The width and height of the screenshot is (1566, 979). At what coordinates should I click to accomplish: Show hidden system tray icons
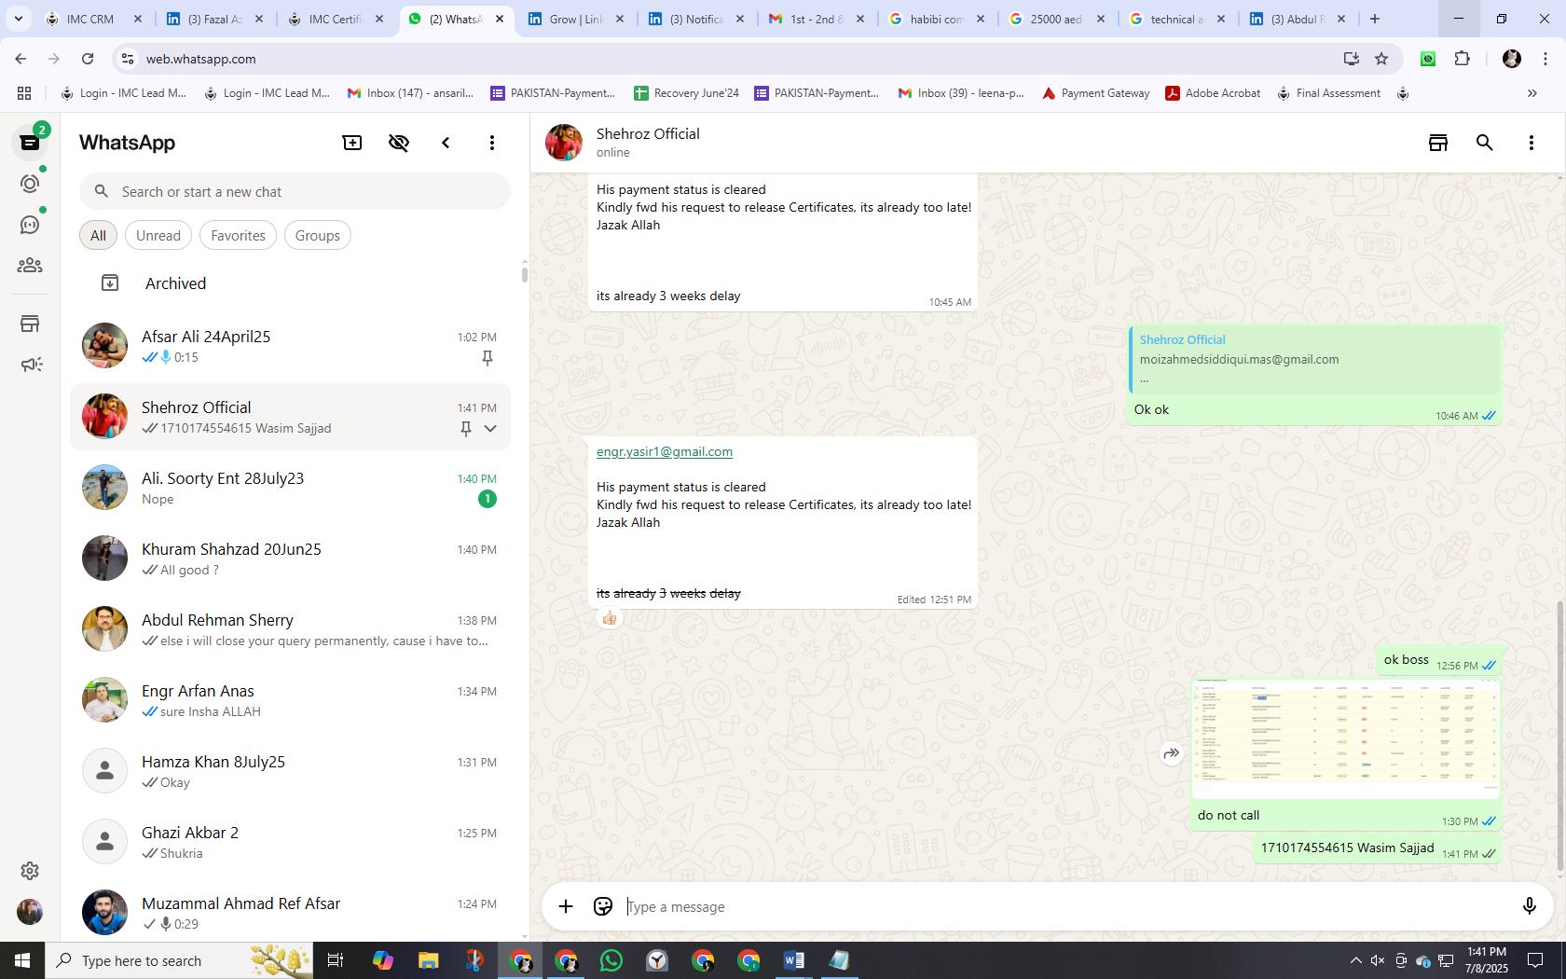tap(1355, 960)
